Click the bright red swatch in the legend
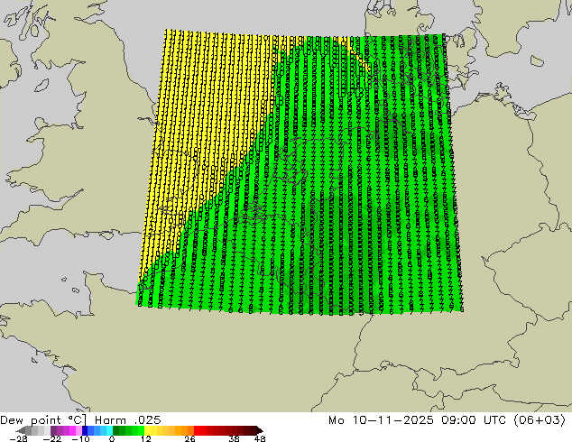This screenshot has width=572, height=442. tap(197, 430)
